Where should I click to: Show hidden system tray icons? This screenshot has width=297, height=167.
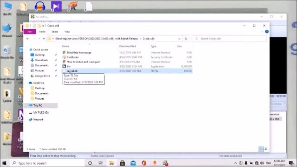tap(235, 163)
